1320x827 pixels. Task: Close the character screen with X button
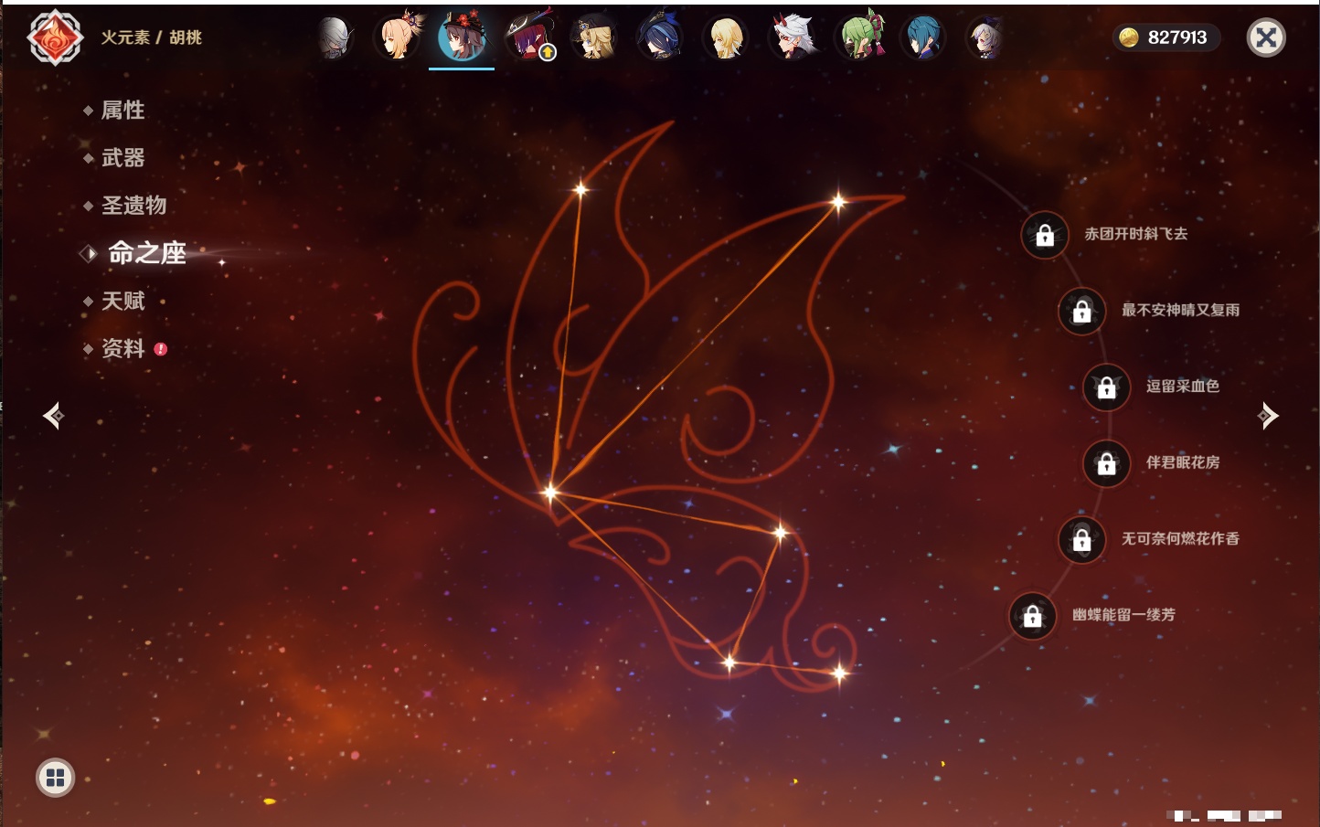coord(1266,37)
